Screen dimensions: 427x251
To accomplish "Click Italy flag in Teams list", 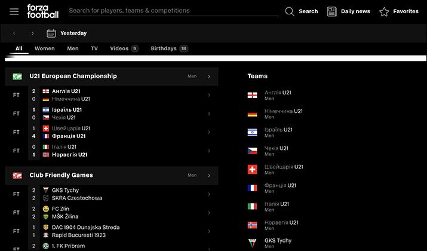I will click(x=252, y=206).
